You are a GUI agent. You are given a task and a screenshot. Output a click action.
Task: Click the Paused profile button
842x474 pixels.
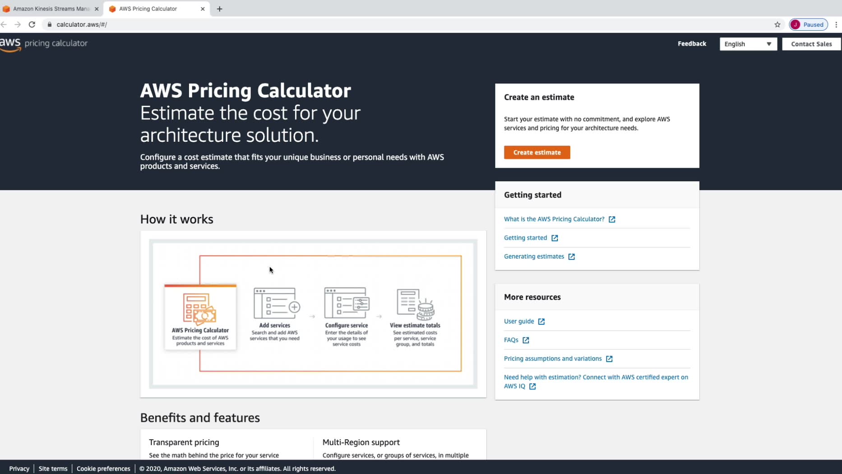point(808,24)
